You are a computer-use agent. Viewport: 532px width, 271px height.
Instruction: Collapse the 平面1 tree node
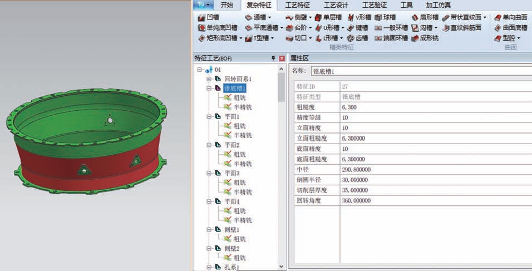coord(209,117)
